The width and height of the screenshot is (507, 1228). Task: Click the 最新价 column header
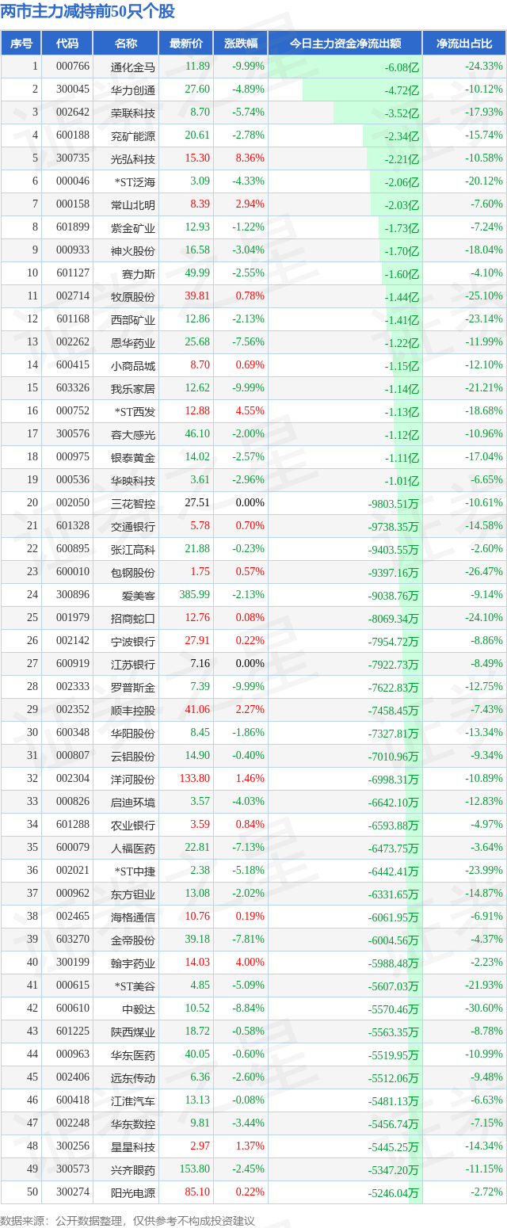click(186, 43)
